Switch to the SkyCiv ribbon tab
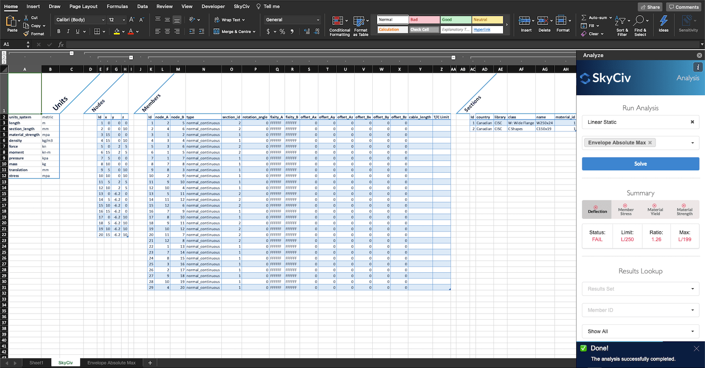The width and height of the screenshot is (705, 368). (x=242, y=6)
